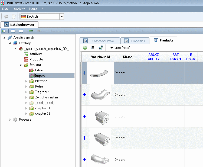Open the question mark help menu
The image size is (203, 167).
point(42,9)
